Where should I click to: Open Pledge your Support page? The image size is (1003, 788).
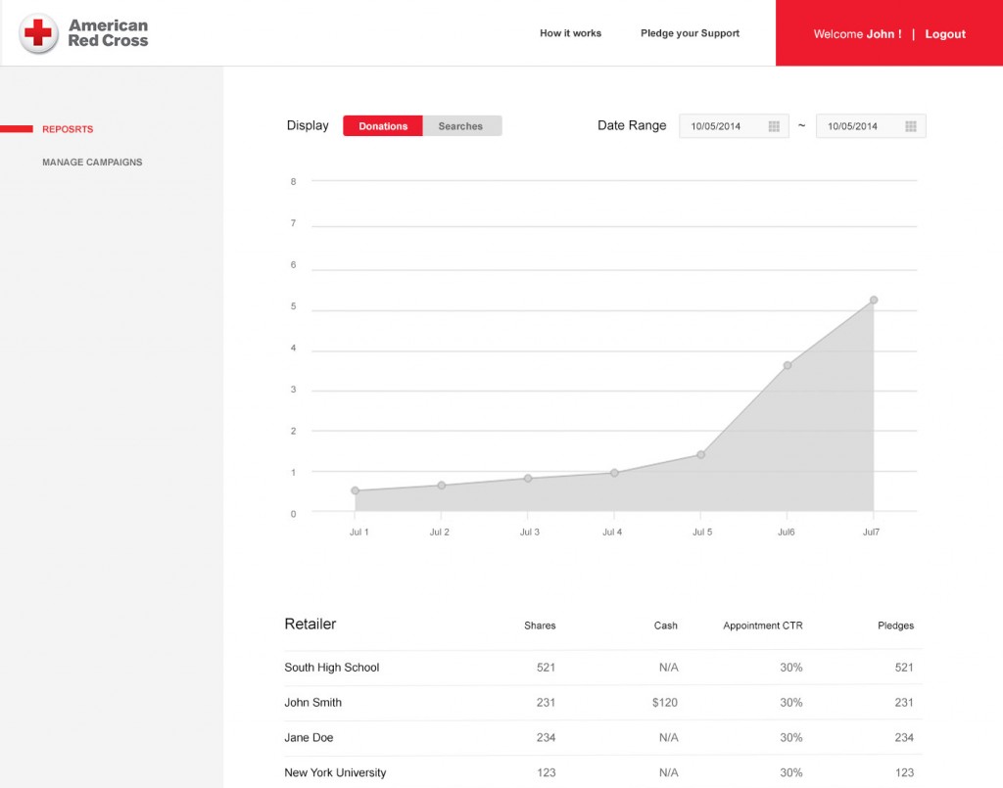point(690,33)
